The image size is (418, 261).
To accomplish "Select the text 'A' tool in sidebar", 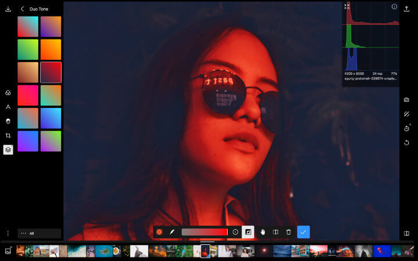I will (8, 107).
